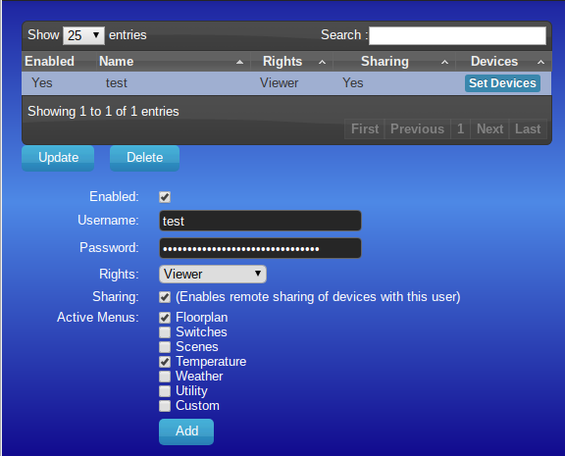Focus the Search input field
The height and width of the screenshot is (456, 565).
457,35
